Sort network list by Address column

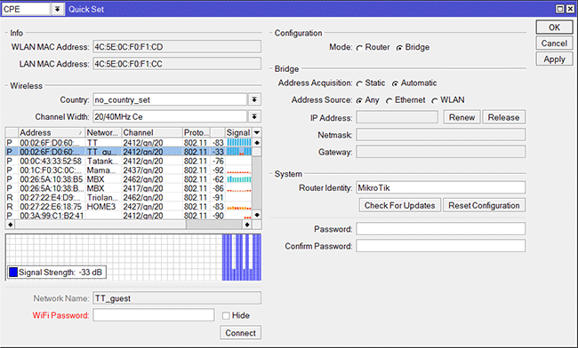pos(51,132)
